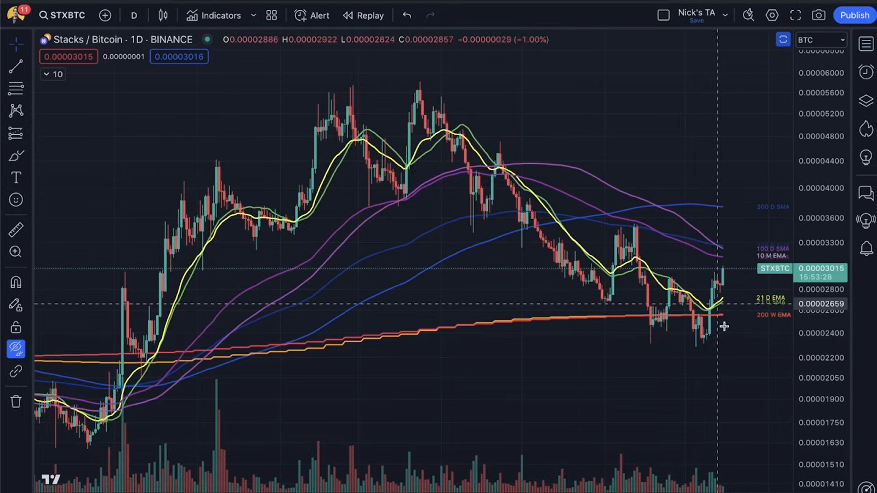
Task: Click the 200 W EMA line label
Action: 773,315
